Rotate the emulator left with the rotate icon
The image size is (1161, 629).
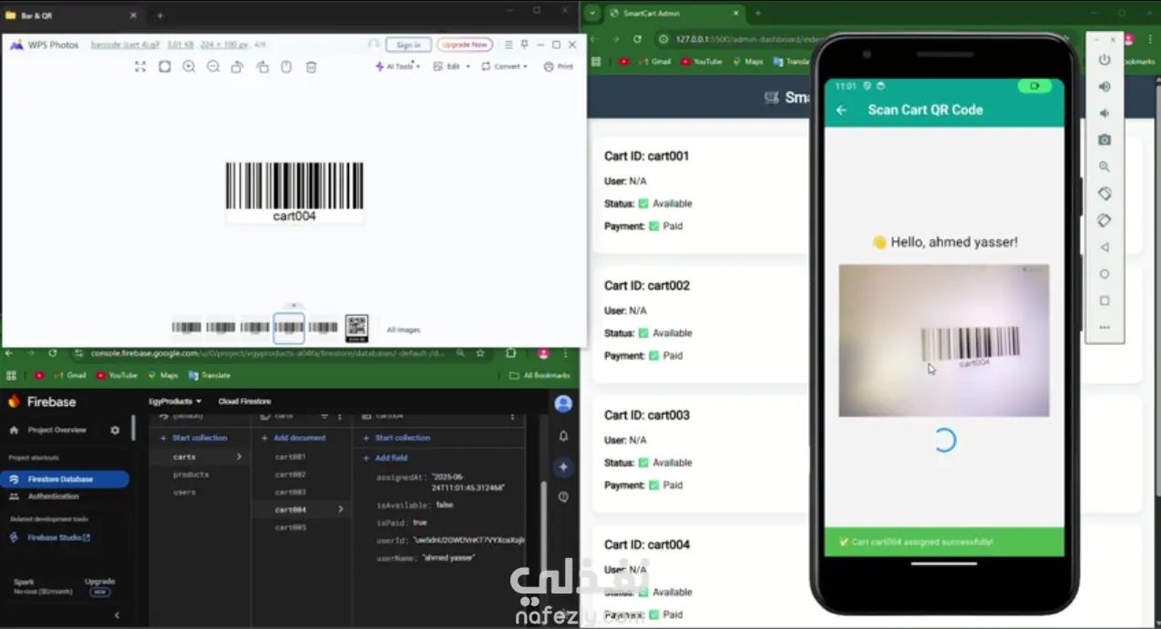click(1104, 193)
